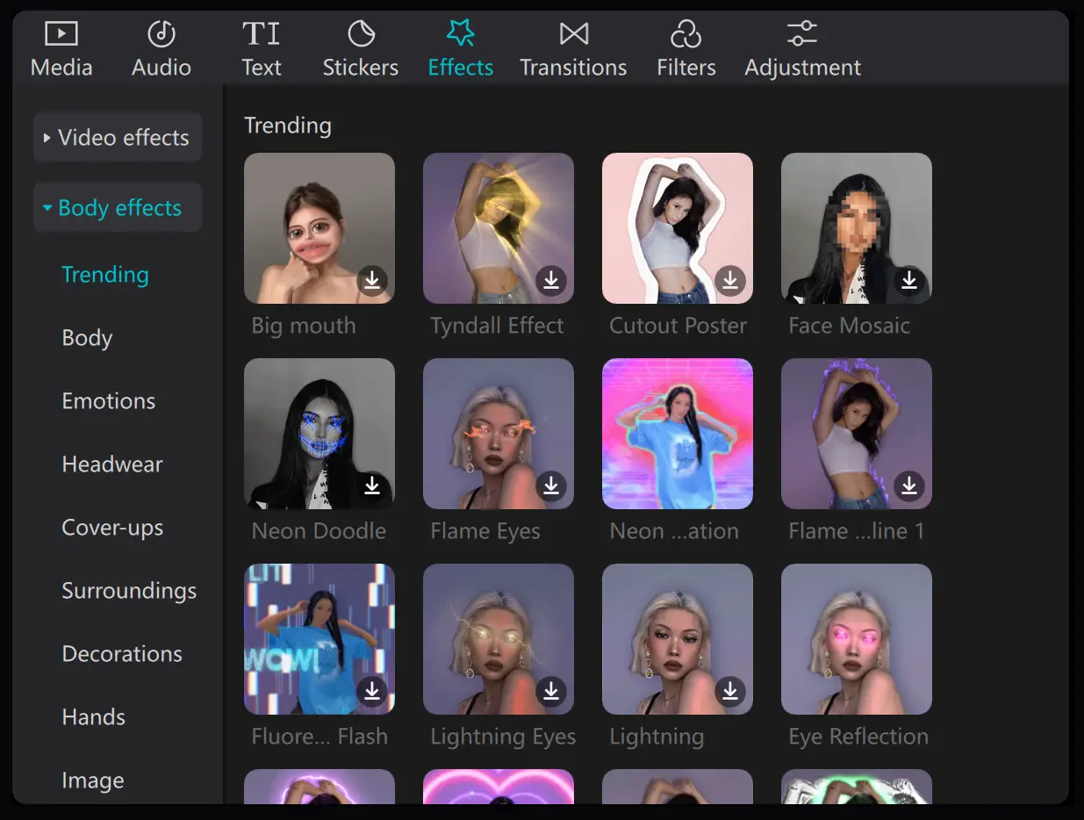Preview the Cutout Poster thumbnail
The width and height of the screenshot is (1084, 820).
click(678, 228)
